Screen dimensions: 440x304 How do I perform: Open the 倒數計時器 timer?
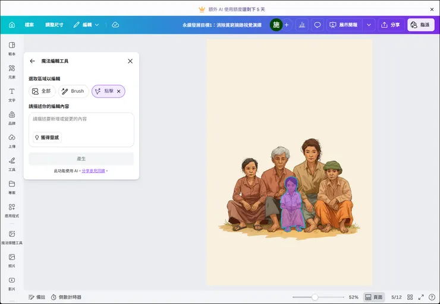coord(66,297)
